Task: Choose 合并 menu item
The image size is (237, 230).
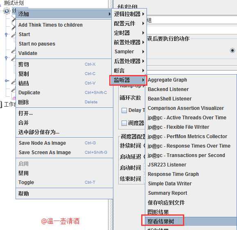Action: click(64, 123)
